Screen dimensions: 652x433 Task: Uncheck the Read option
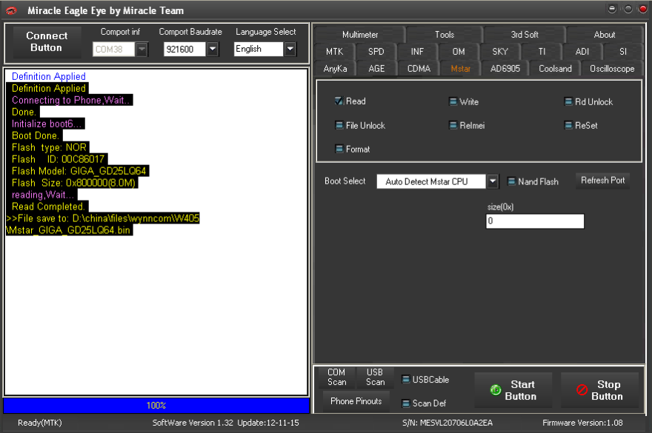pos(339,101)
